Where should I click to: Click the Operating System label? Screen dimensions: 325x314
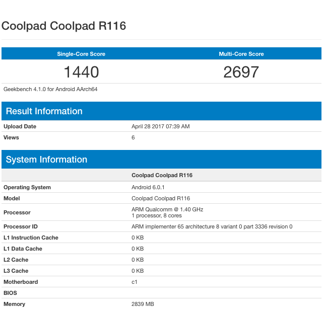tap(27, 187)
